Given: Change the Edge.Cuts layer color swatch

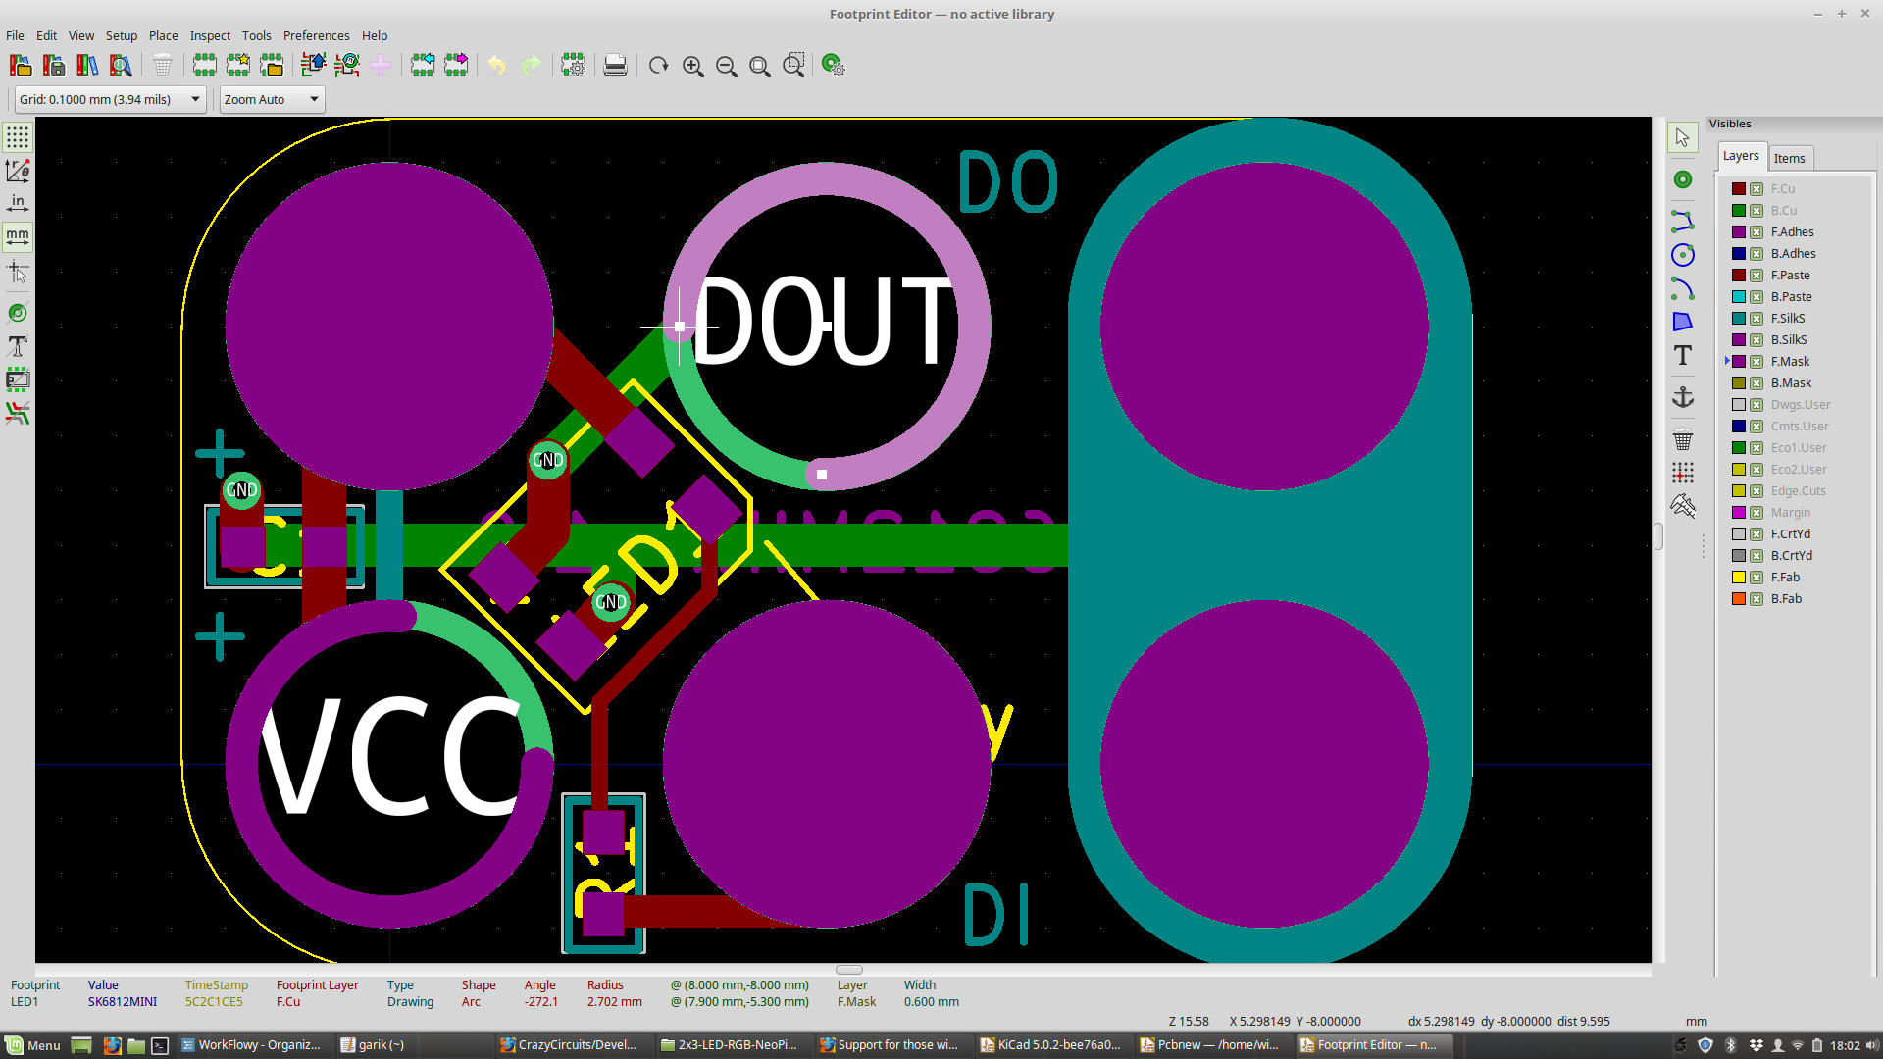Looking at the screenshot, I should click(1739, 490).
